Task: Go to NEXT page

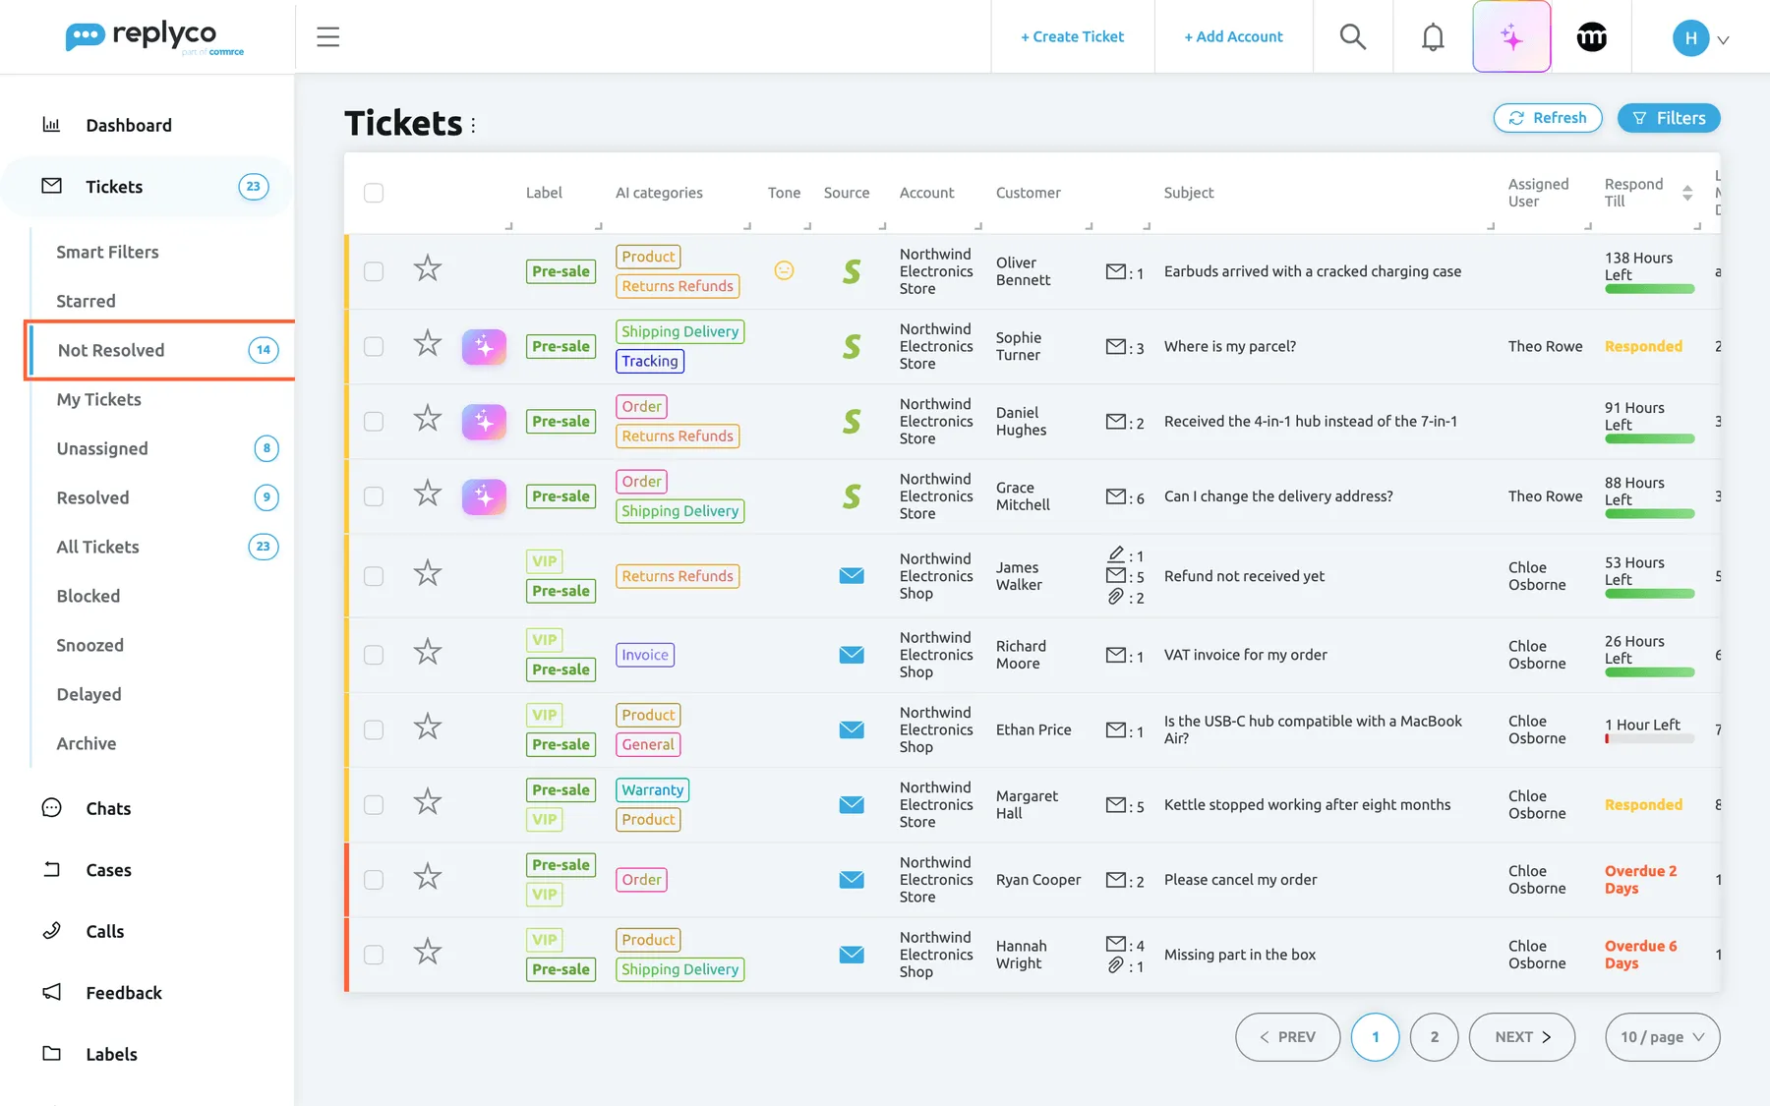Action: (1522, 1037)
